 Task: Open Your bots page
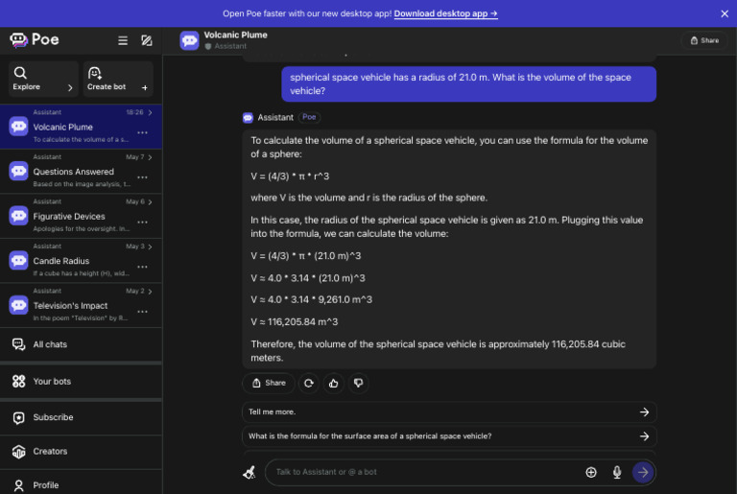81,381
